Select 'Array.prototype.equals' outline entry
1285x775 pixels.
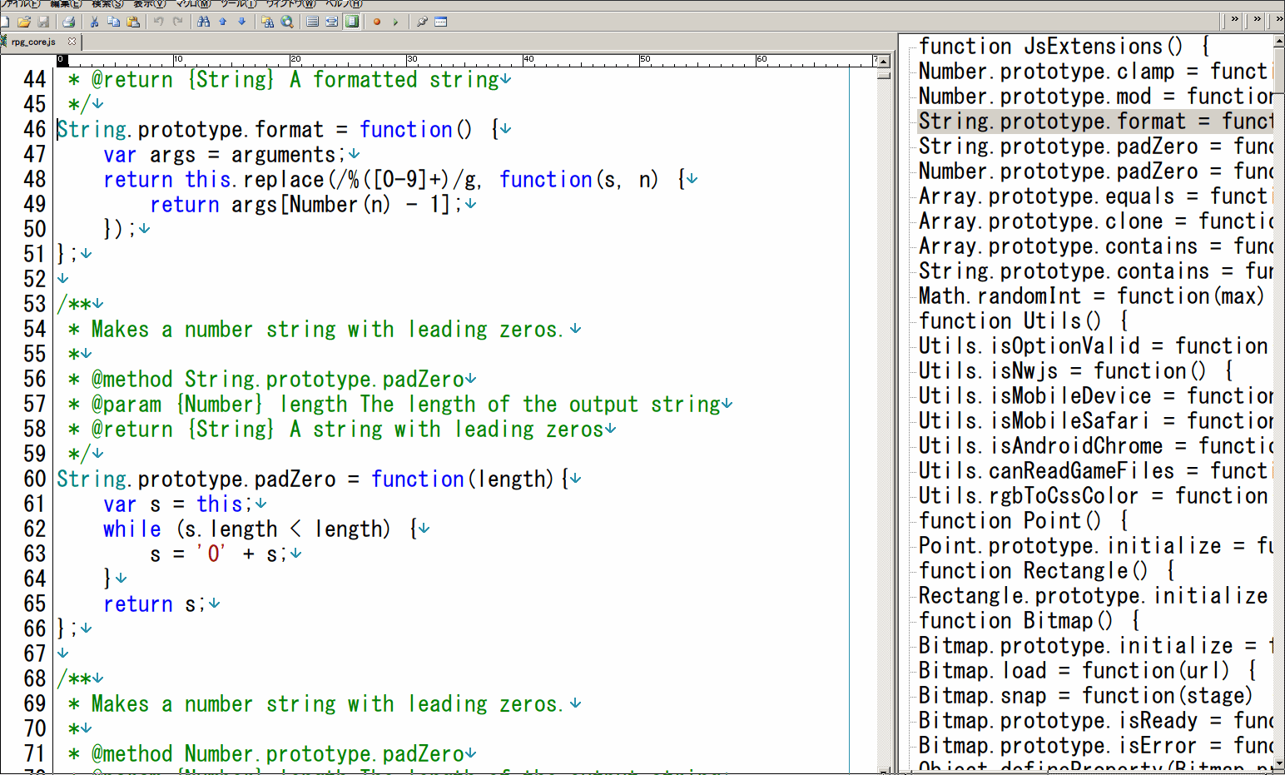point(1094,196)
